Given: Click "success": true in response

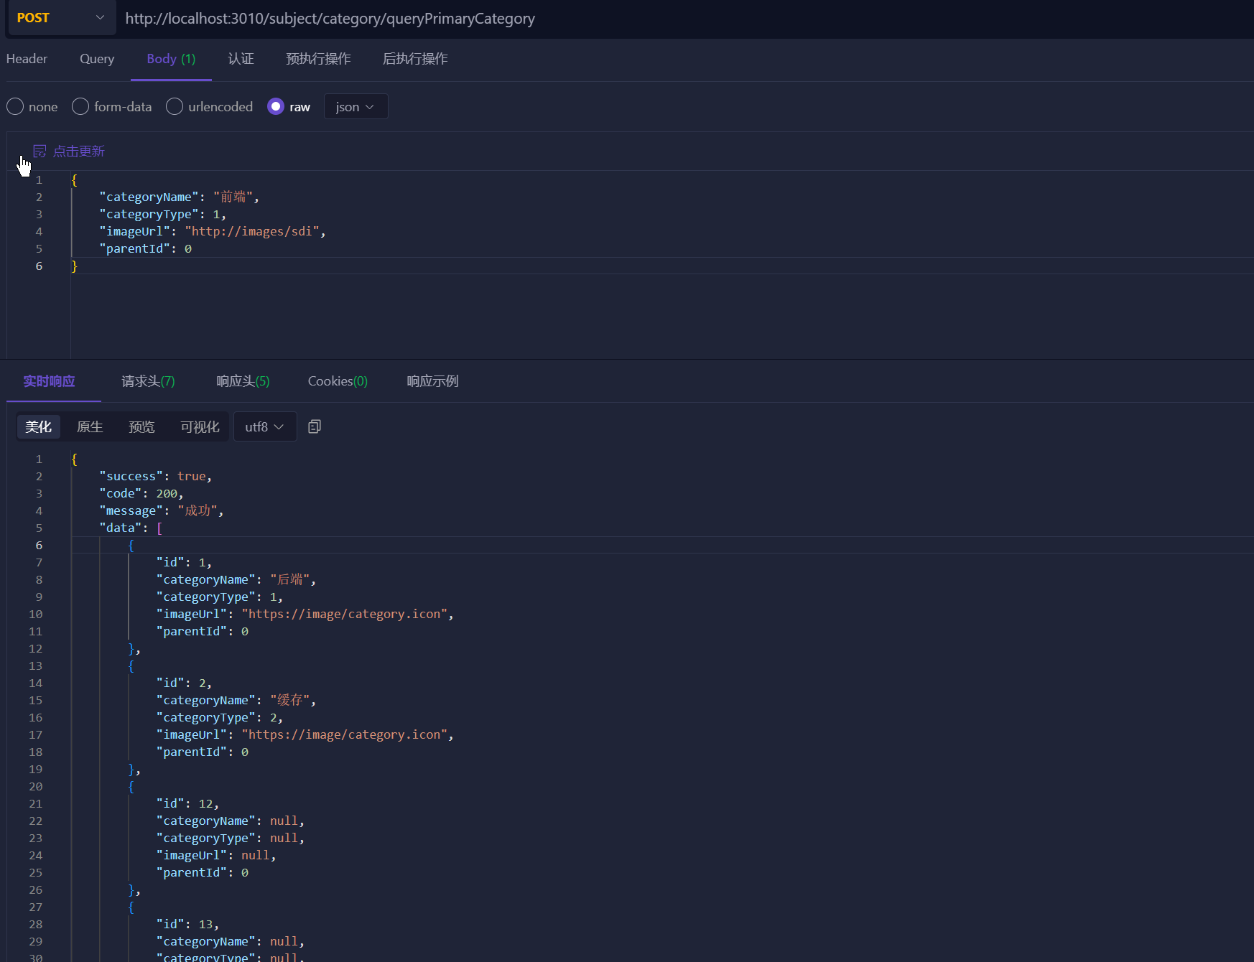Looking at the screenshot, I should click(x=156, y=476).
